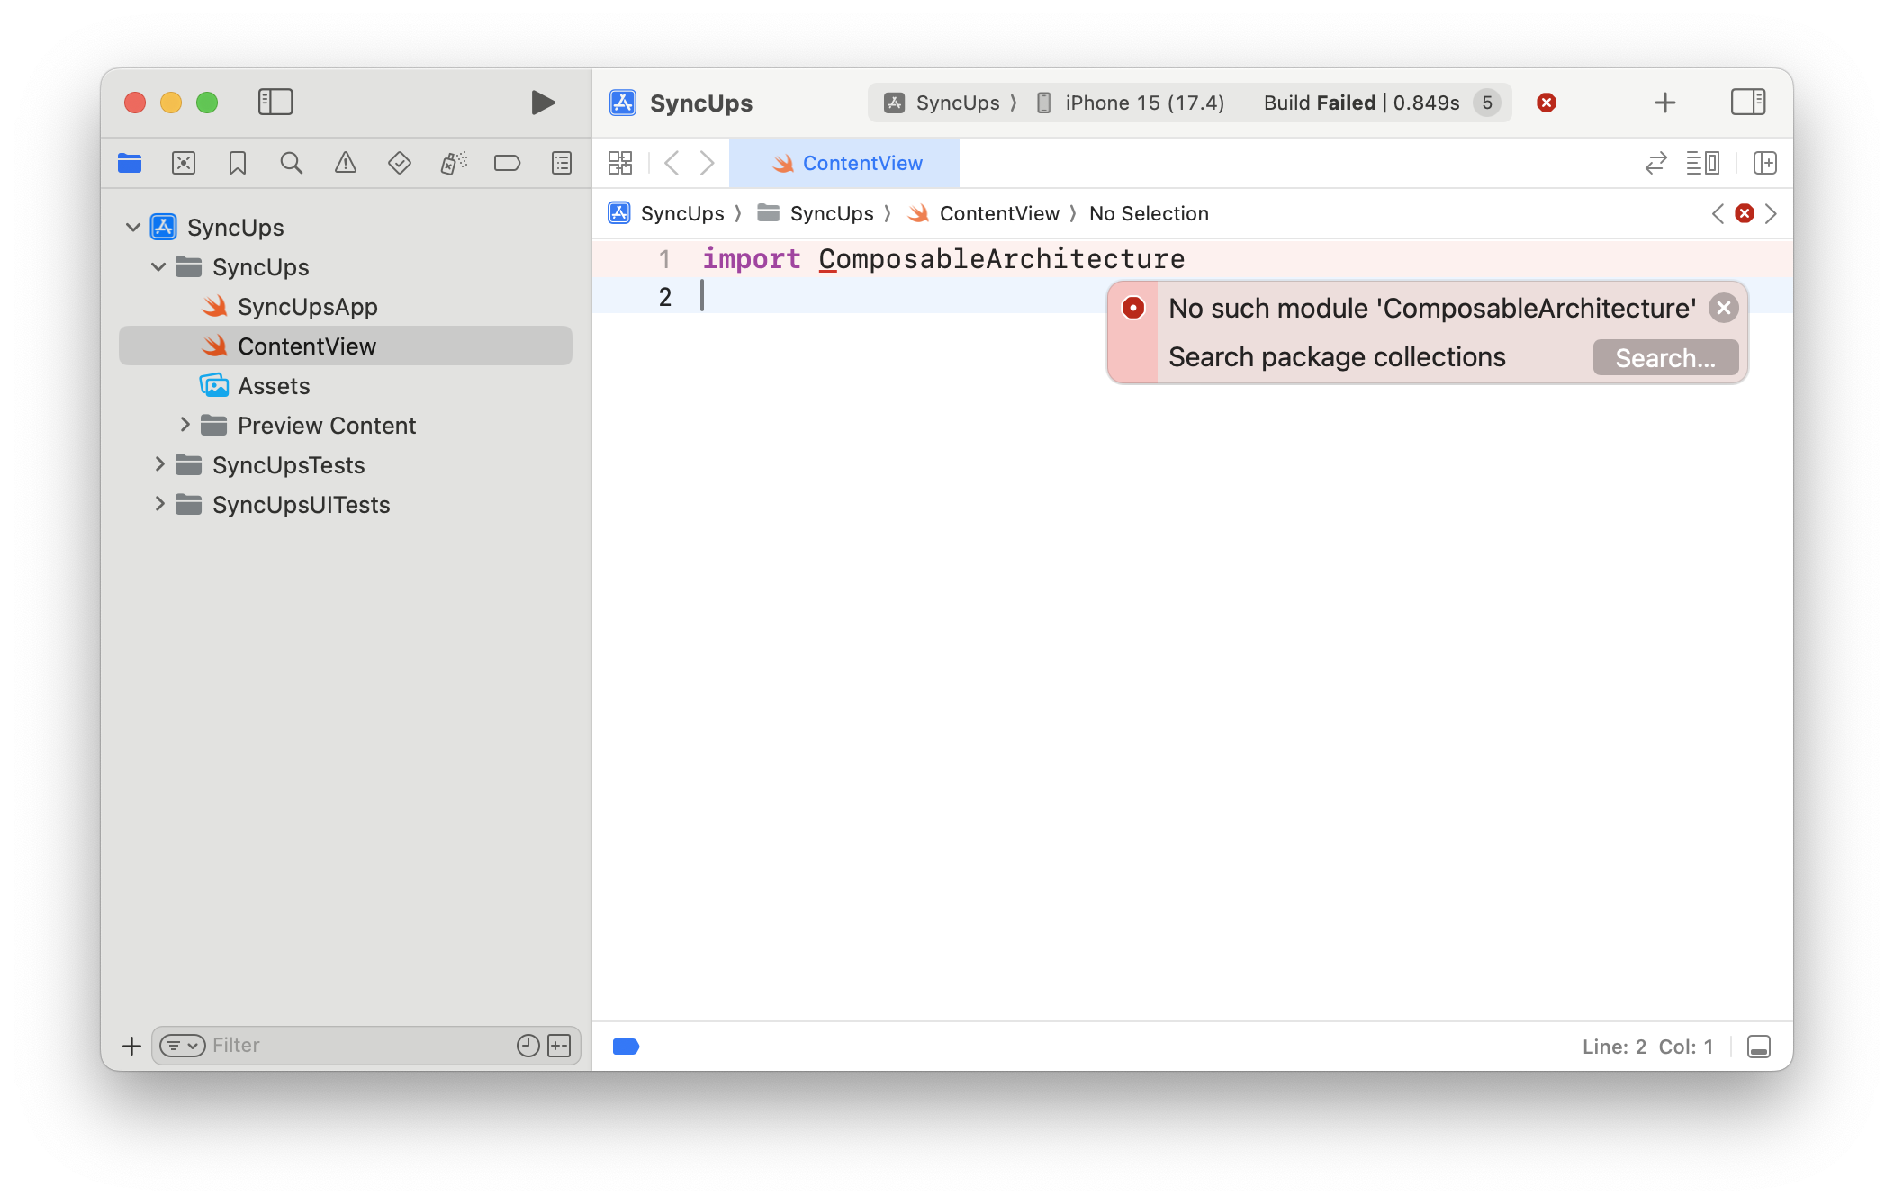This screenshot has height=1204, width=1894.
Task: Toggle the left navigator sidebar
Action: click(275, 103)
